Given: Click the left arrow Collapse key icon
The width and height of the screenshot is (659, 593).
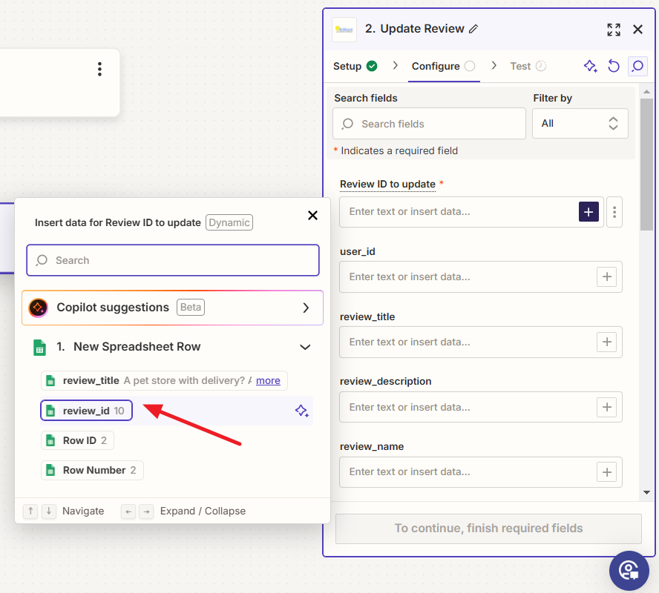Looking at the screenshot, I should pyautogui.click(x=128, y=511).
